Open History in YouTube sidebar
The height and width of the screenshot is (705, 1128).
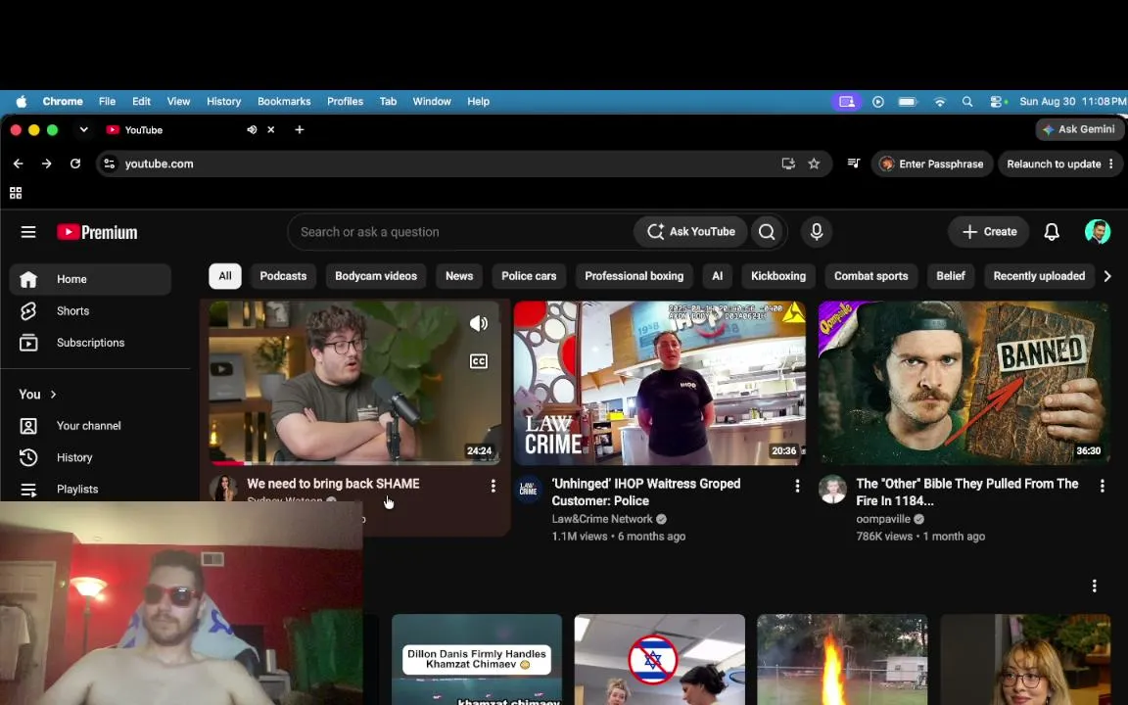[91, 457]
